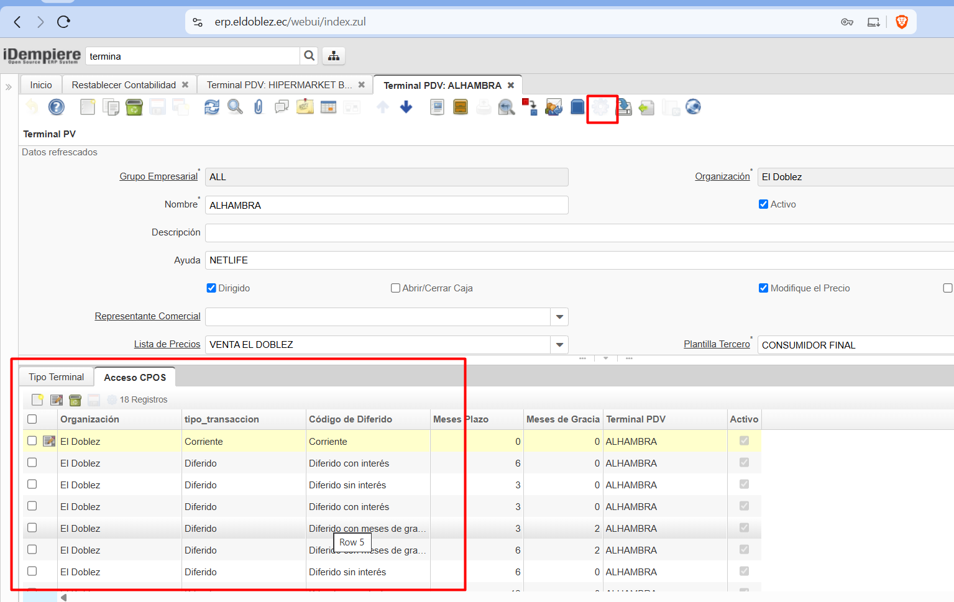Click the search magnifier beside termina field
The height and width of the screenshot is (602, 954).
pos(309,56)
